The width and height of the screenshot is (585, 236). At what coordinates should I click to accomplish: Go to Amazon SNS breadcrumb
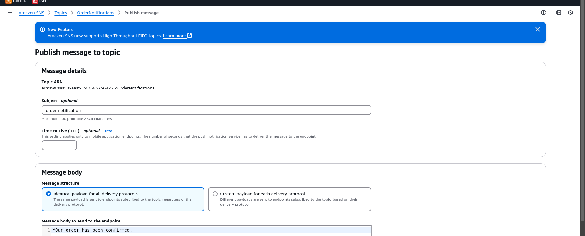tap(31, 13)
